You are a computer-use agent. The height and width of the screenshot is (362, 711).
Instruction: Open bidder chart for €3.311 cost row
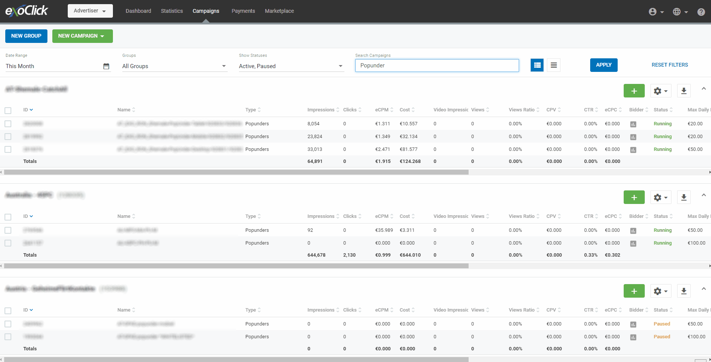tap(633, 231)
